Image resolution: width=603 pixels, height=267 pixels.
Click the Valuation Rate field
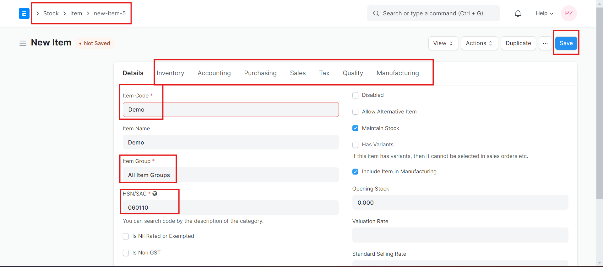coord(460,235)
